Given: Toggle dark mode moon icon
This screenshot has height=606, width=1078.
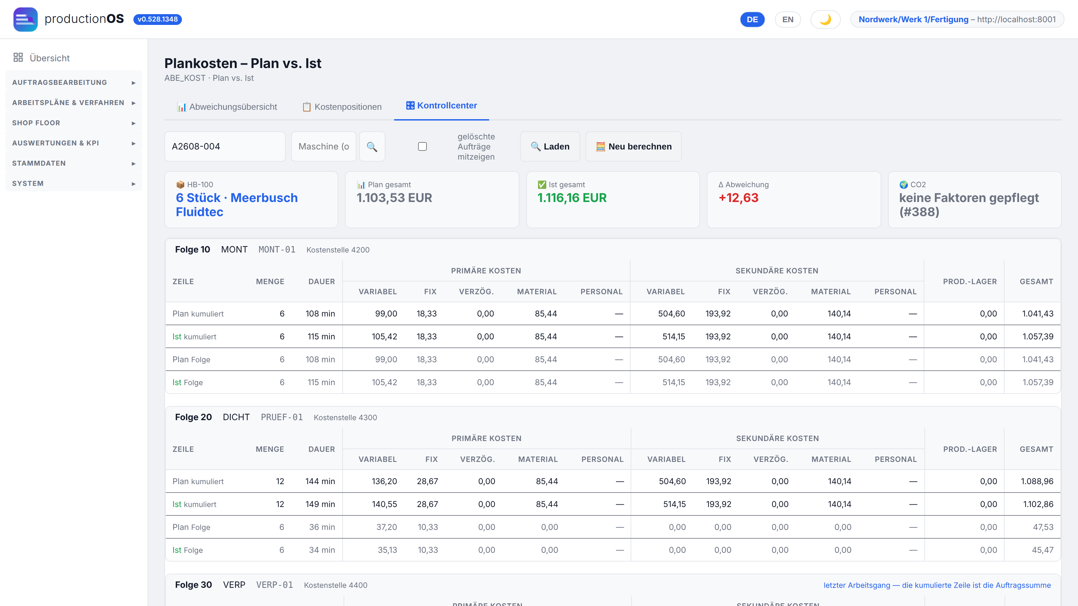Looking at the screenshot, I should (x=825, y=19).
